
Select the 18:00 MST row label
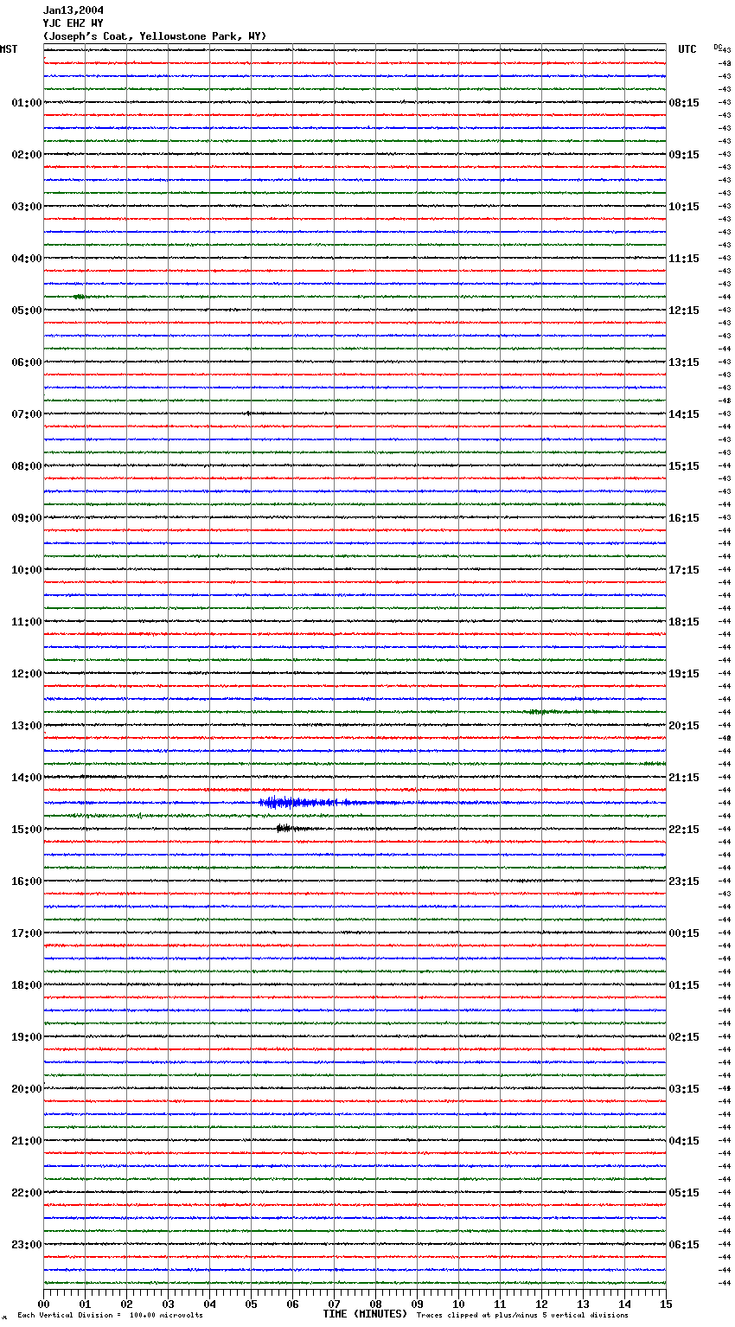27,985
